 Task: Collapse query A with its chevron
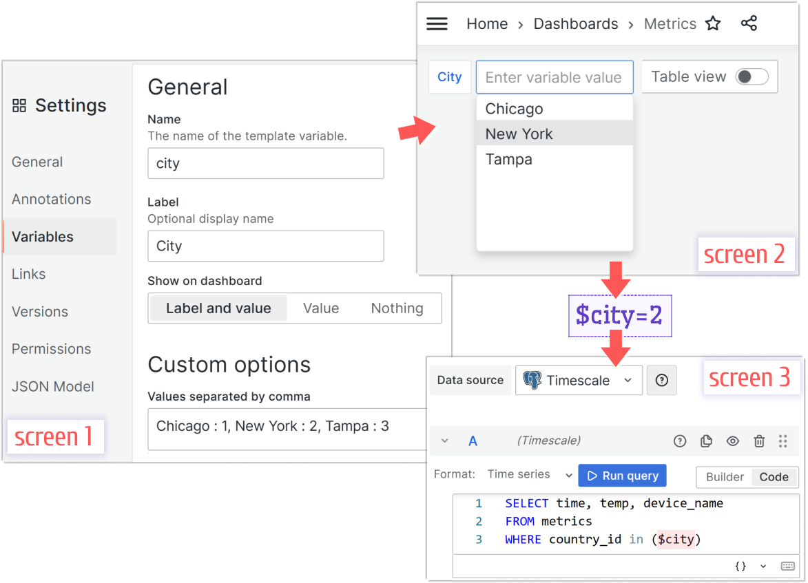[444, 441]
